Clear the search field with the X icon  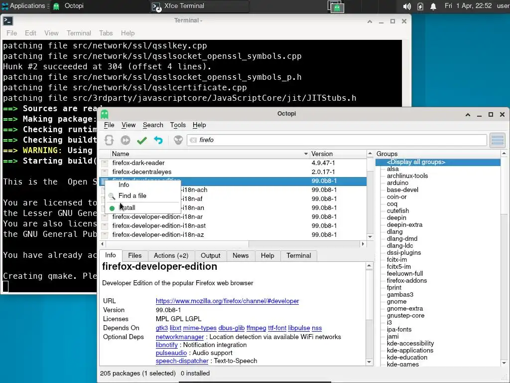[193, 140]
